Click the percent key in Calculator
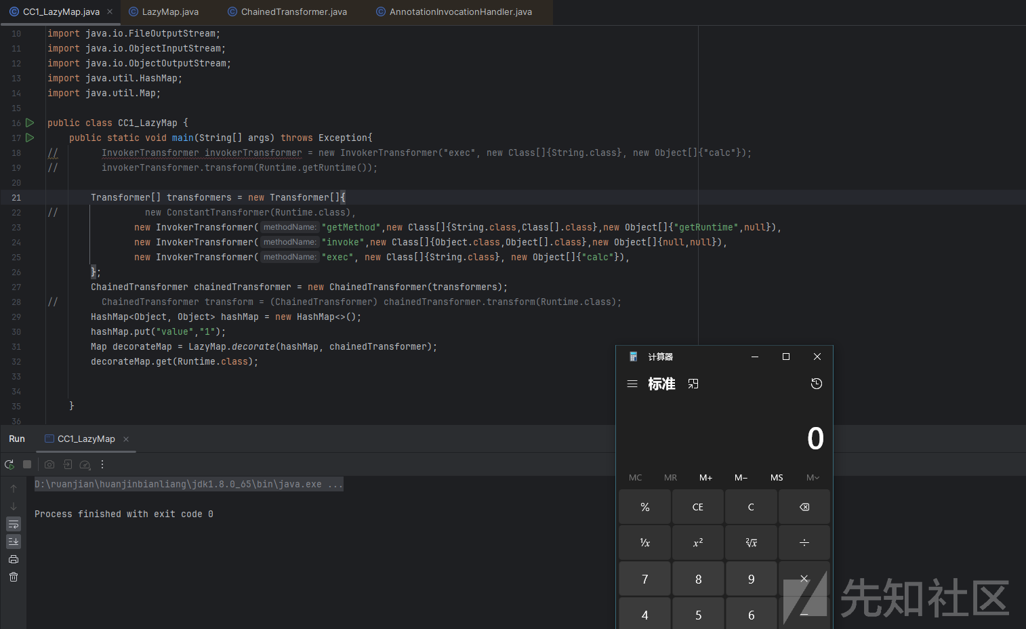 coord(645,507)
